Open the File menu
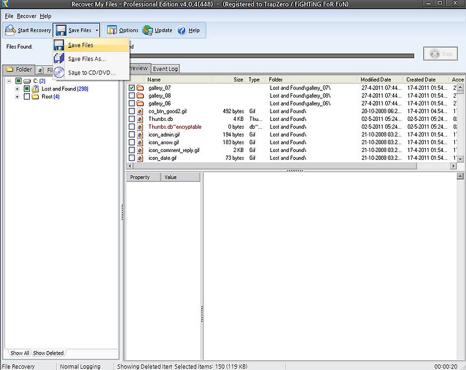Image resolution: width=466 pixels, height=370 pixels. 9,16
